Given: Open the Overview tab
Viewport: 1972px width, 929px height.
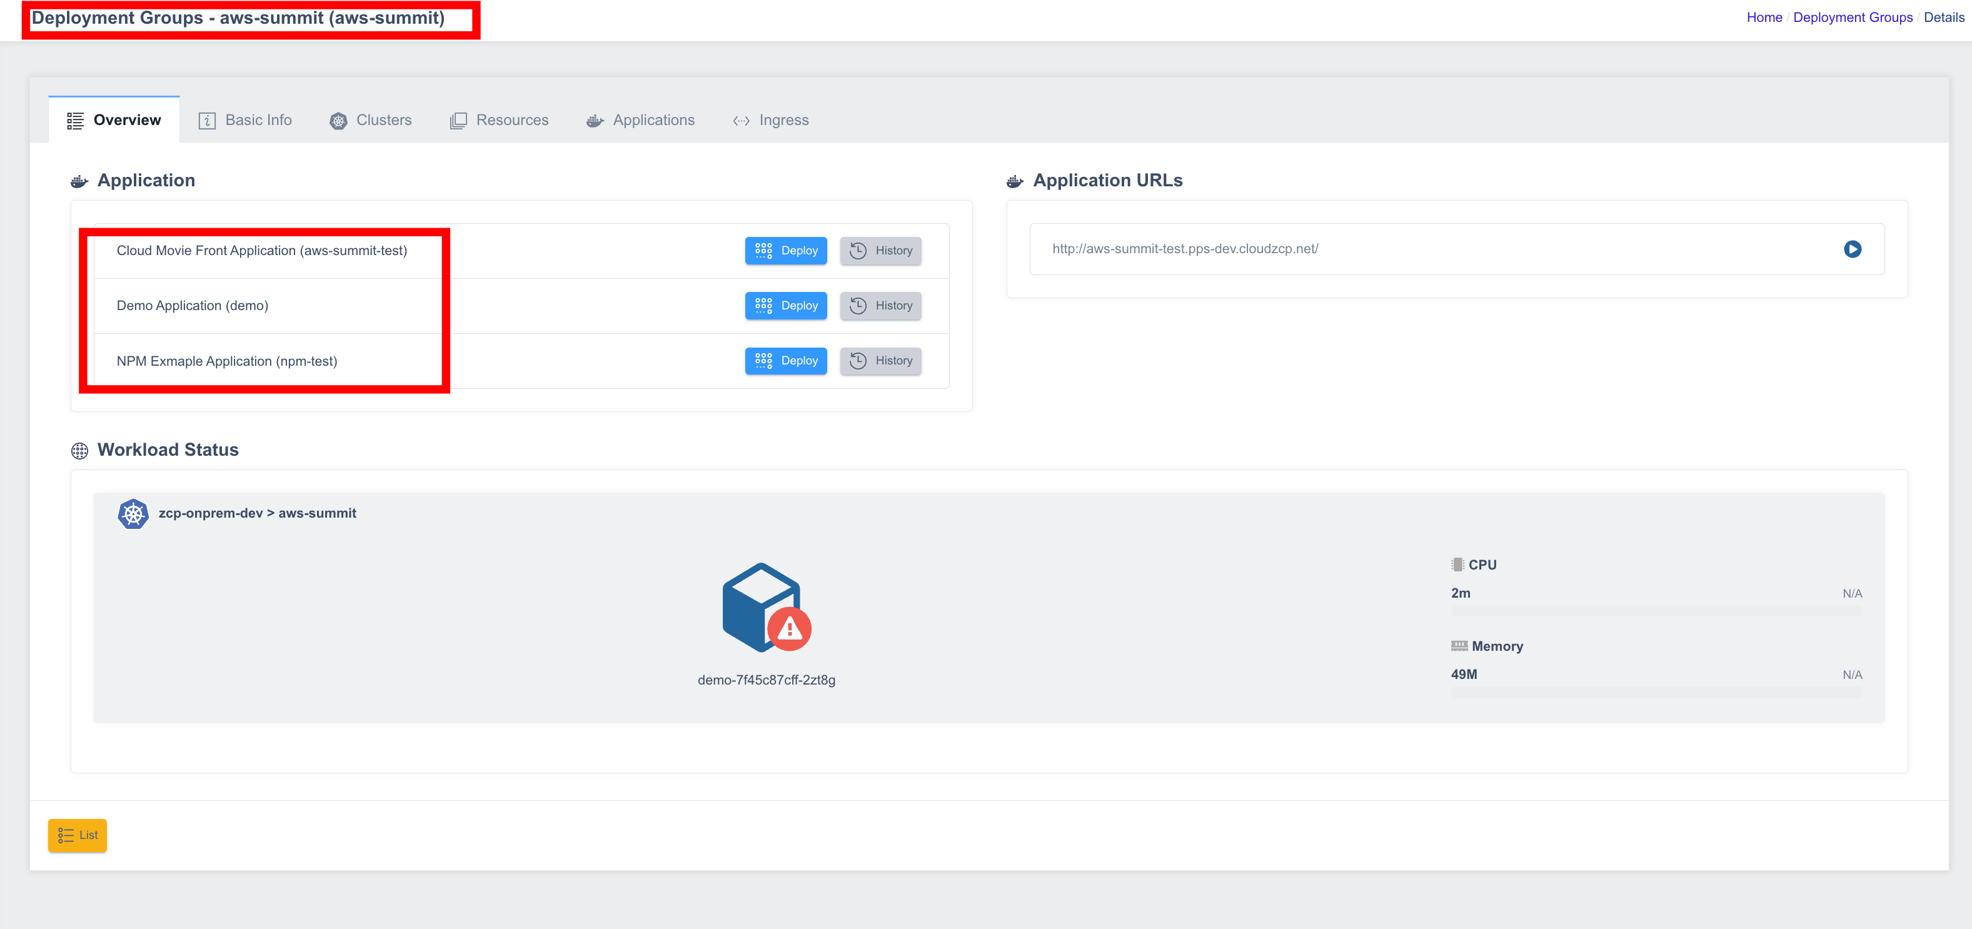Looking at the screenshot, I should coord(114,120).
